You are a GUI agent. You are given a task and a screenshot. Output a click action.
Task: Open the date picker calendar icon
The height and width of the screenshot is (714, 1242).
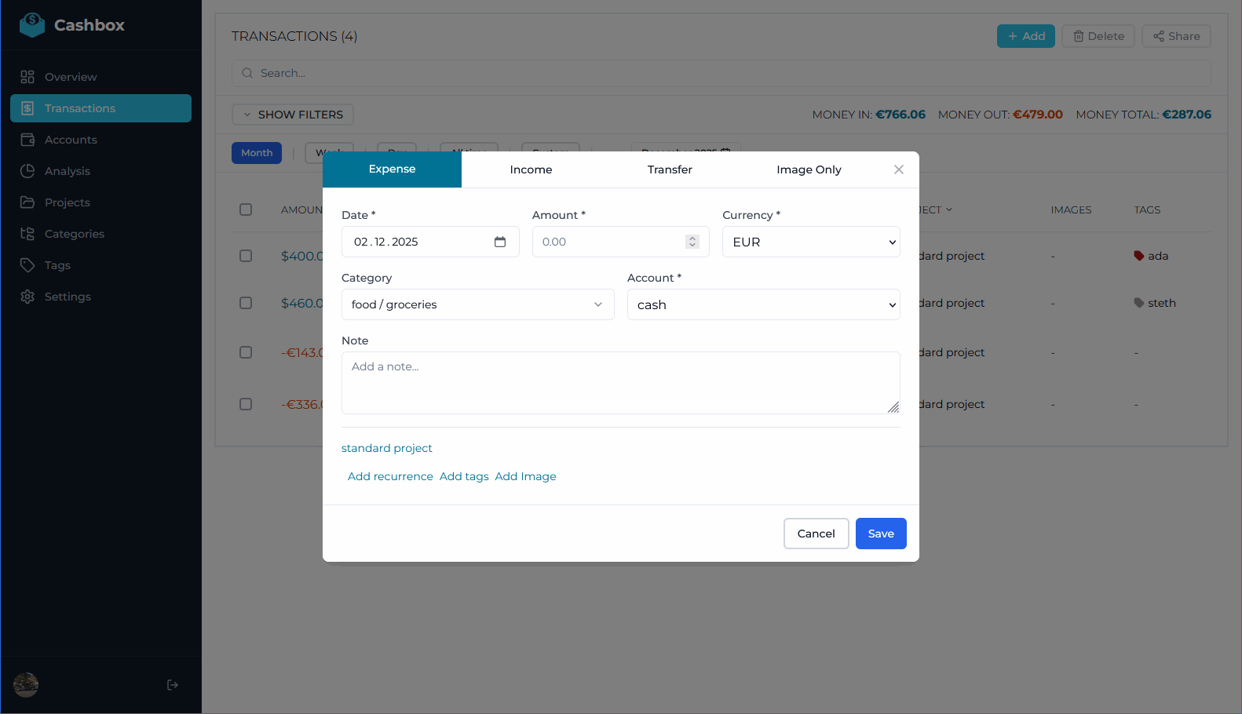click(499, 242)
